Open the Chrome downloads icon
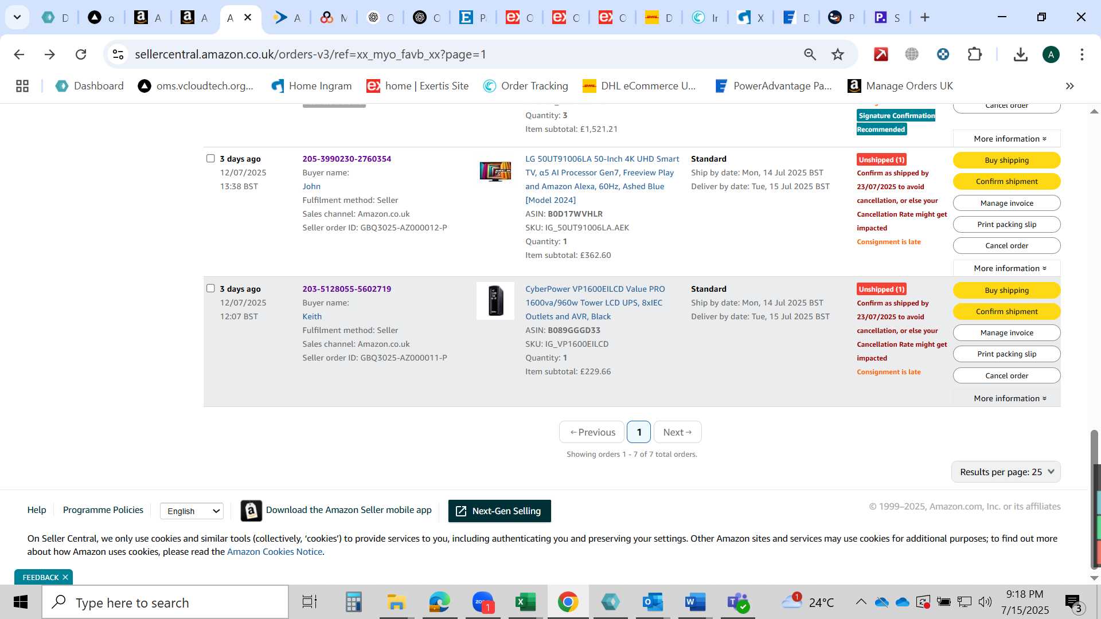Image resolution: width=1101 pixels, height=619 pixels. [x=1020, y=54]
